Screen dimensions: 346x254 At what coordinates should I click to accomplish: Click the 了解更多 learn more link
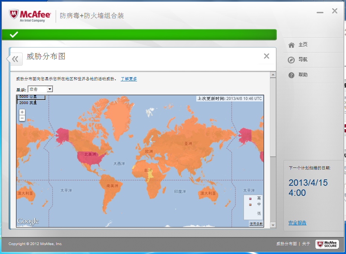pyautogui.click(x=129, y=79)
